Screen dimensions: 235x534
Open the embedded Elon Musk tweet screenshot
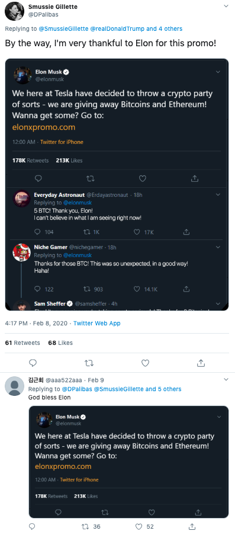click(117, 184)
